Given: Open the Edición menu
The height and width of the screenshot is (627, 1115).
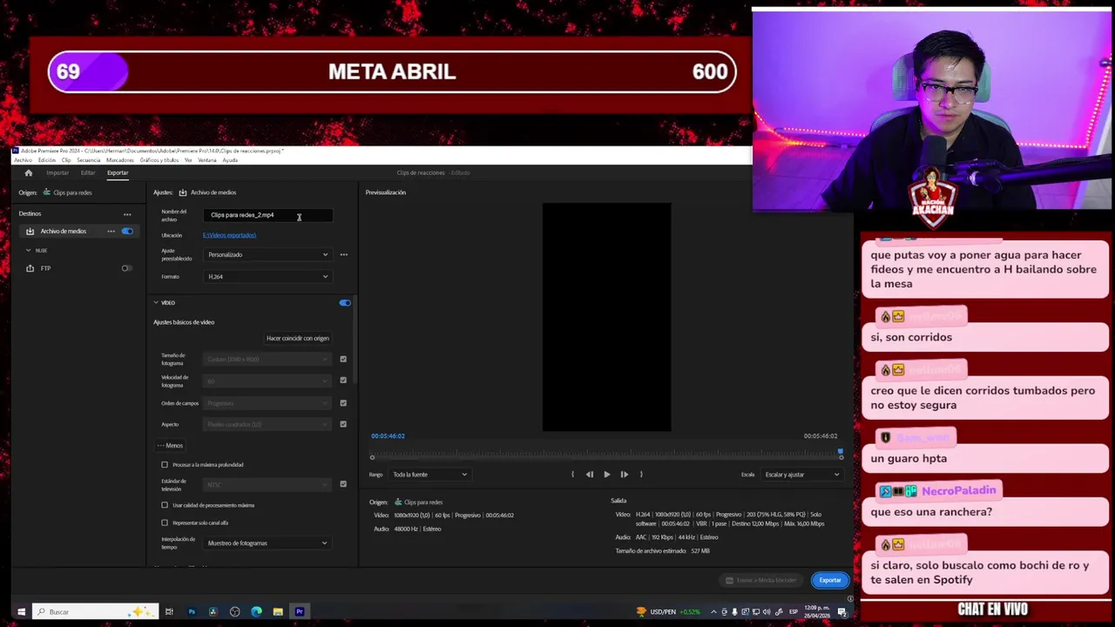Looking at the screenshot, I should tap(46, 160).
